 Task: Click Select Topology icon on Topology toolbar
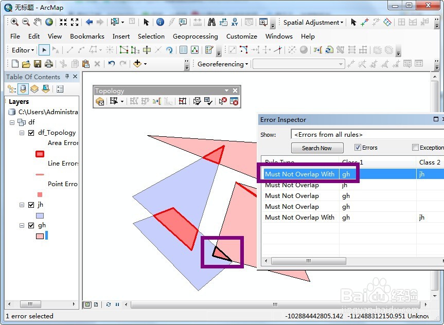100,101
